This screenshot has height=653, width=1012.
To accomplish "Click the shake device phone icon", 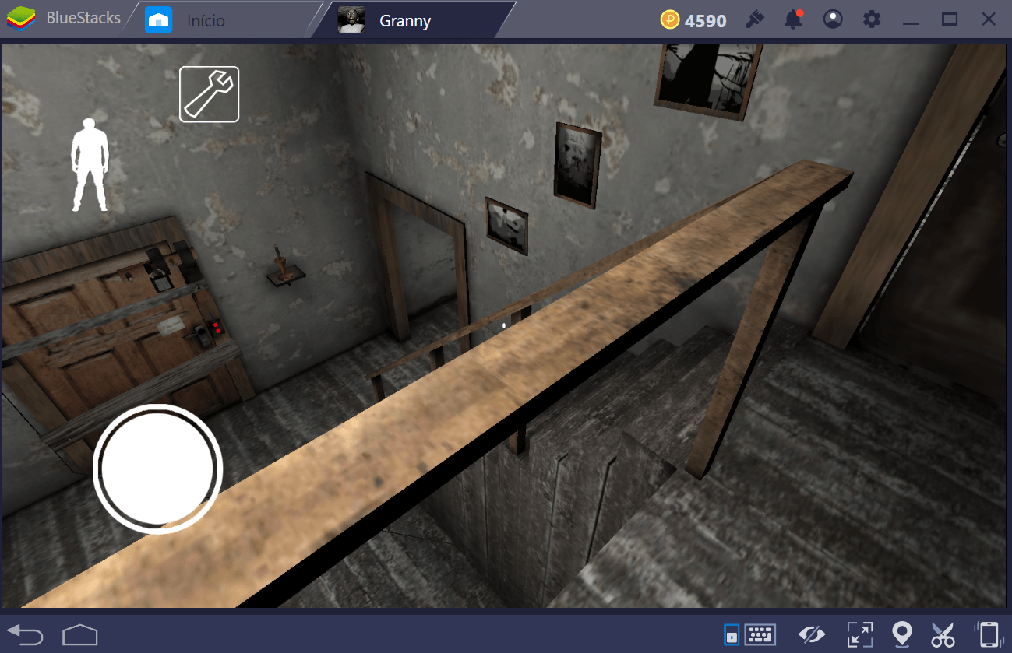I will point(989,634).
